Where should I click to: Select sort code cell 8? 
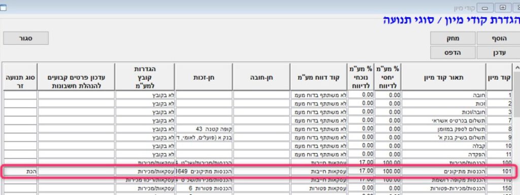click(x=500, y=128)
